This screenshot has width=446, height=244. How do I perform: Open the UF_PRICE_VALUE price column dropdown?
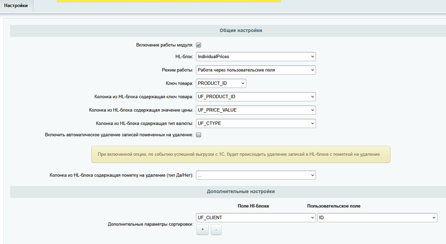[256, 110]
